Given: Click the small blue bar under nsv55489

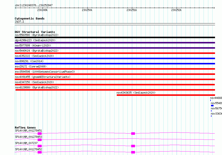Looking at the screenshot, I should (212, 106).
